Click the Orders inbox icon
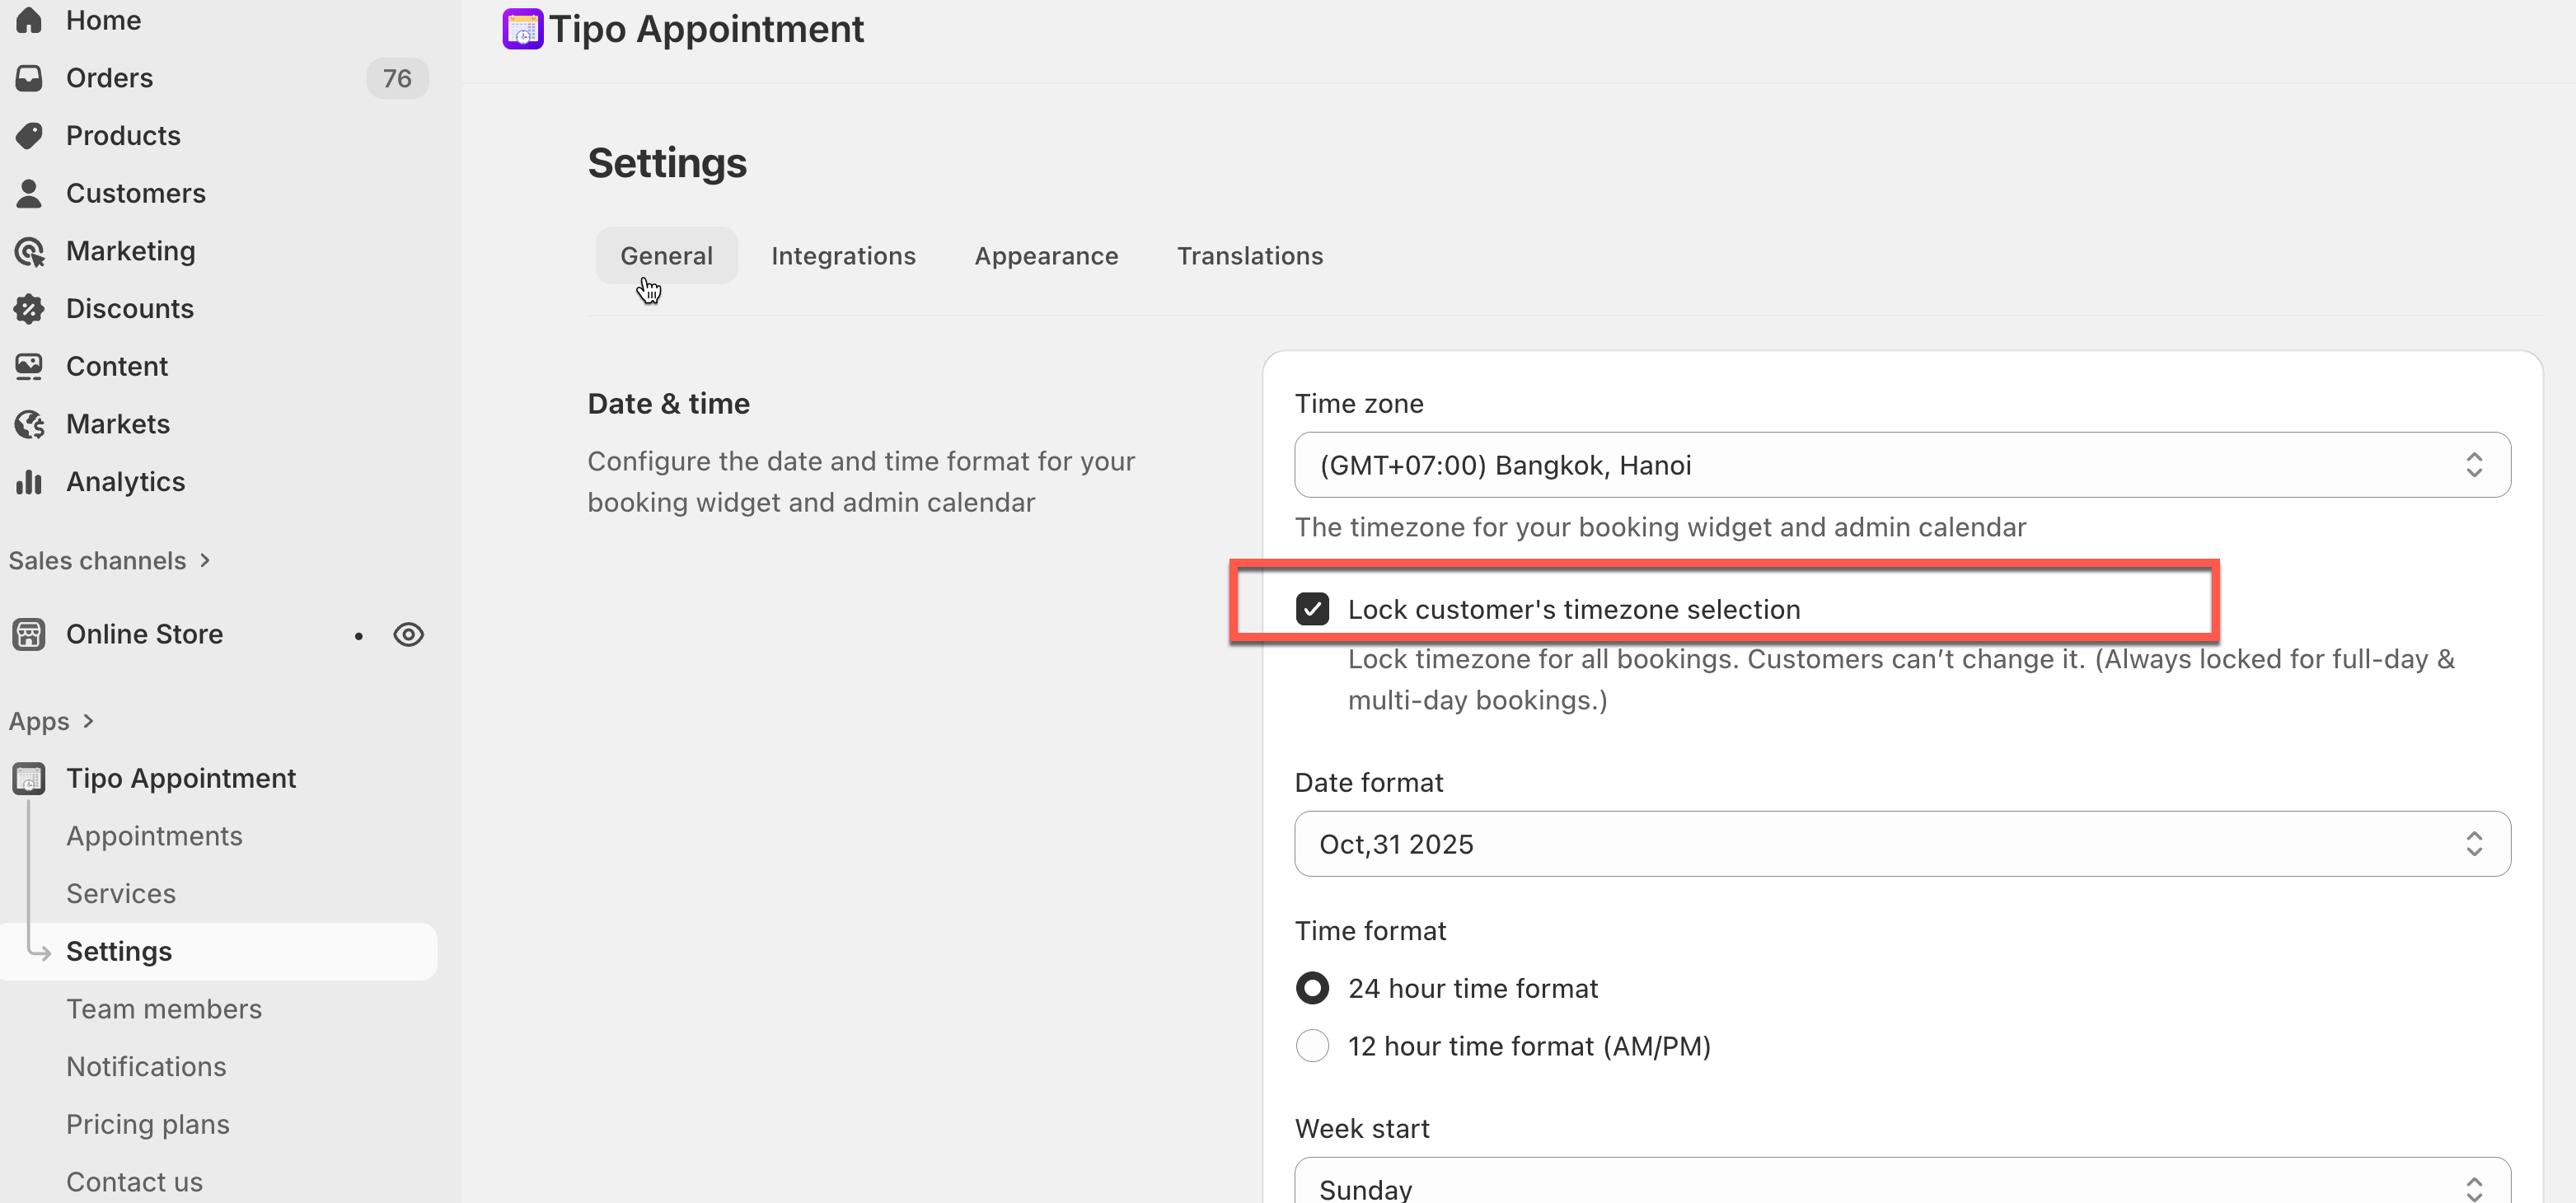Viewport: 2576px width, 1203px height. [29, 78]
